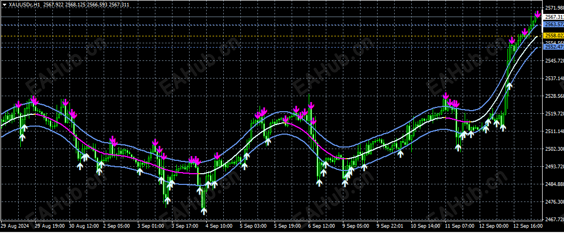Screen dimensions: 564x233
Task: Click the 2528.56 price scale label
Action: pyautogui.click(x=554, y=96)
